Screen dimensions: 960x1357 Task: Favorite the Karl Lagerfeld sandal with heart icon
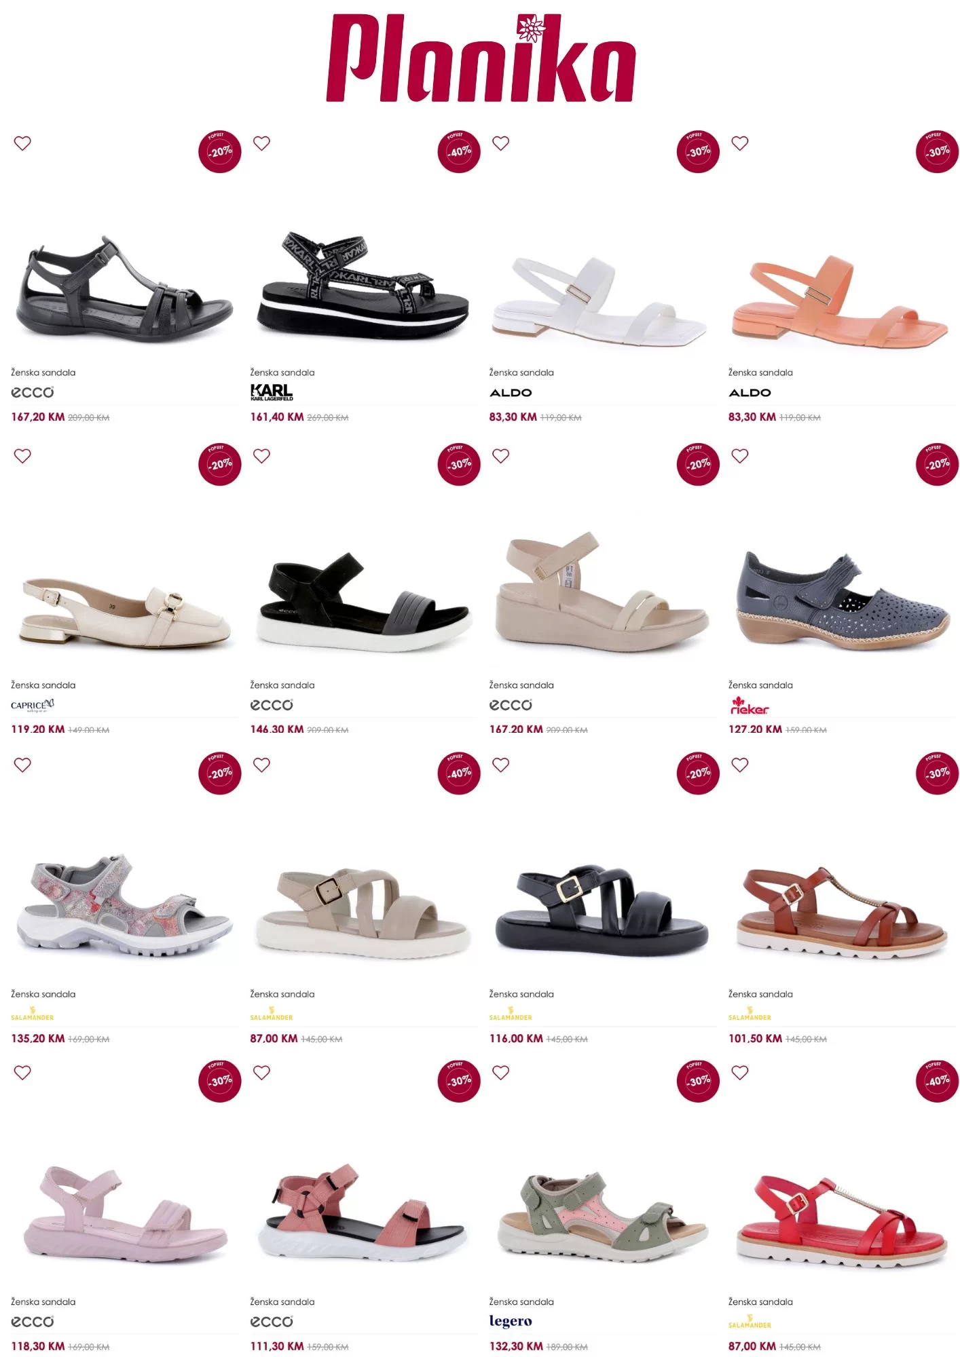click(261, 143)
